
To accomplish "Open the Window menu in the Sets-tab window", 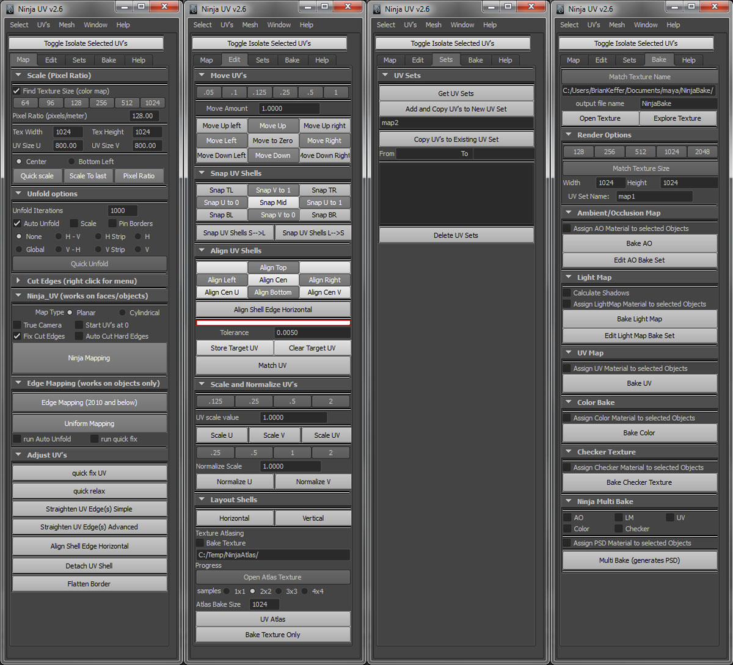I will [462, 25].
